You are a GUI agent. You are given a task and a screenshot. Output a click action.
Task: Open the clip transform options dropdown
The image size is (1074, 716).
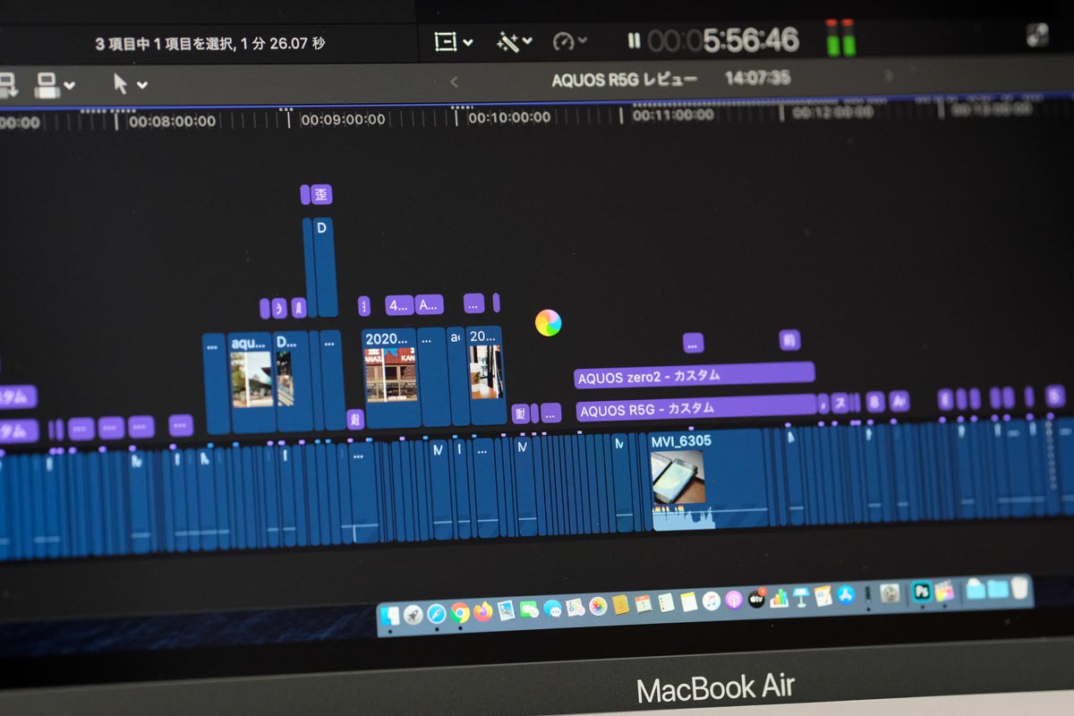[454, 42]
